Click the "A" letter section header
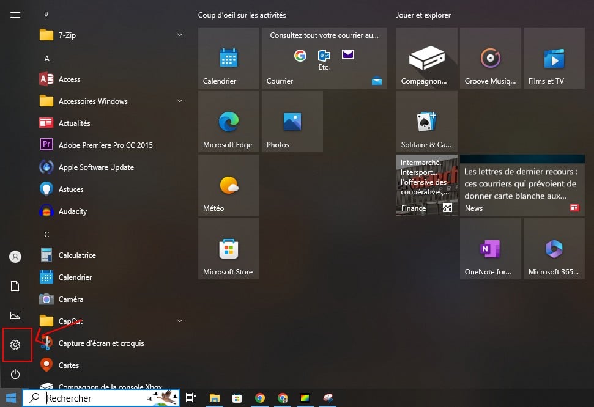Screen dimensions: 594x407 (x=46, y=58)
